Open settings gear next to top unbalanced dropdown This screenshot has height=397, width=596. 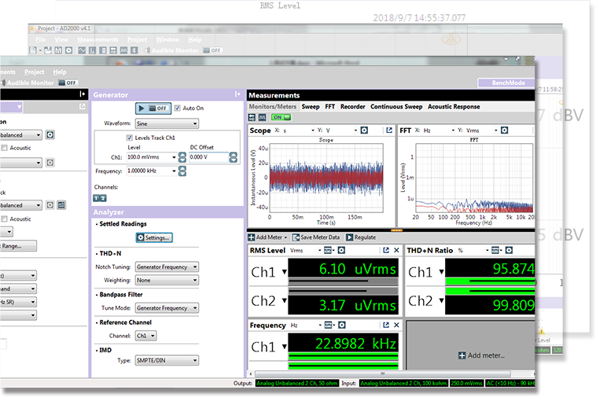[50, 135]
